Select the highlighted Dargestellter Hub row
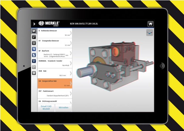Viewport: 184px width, 131px height. click(55, 83)
